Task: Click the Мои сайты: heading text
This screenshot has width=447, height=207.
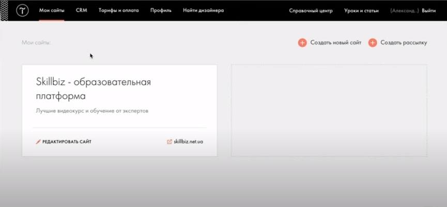Action: (36, 43)
